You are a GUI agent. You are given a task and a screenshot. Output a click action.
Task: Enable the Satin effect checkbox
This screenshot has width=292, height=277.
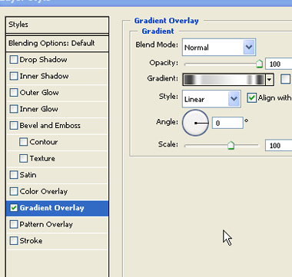pos(14,175)
